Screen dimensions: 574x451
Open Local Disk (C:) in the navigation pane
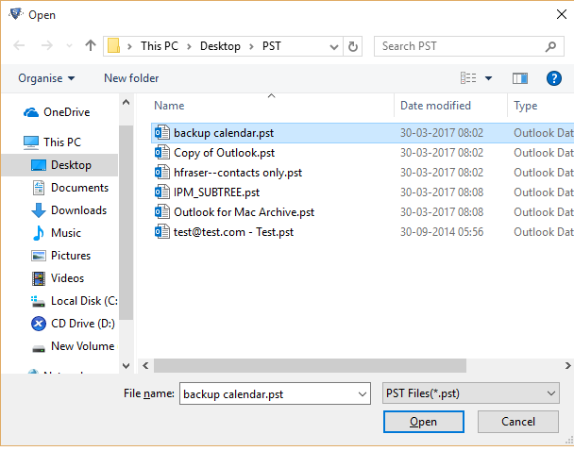click(75, 301)
